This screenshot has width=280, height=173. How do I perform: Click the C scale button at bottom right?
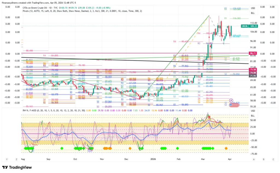click(x=273, y=159)
